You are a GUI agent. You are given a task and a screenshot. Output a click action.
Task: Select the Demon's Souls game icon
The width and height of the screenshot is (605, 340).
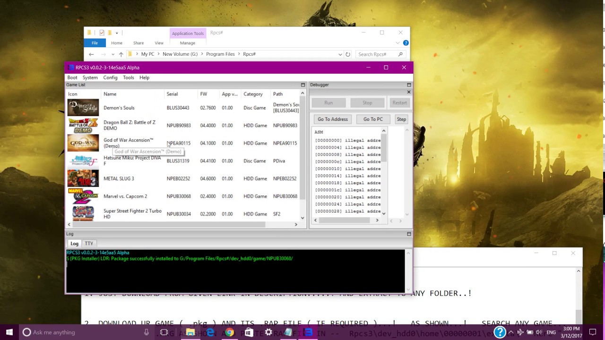tap(83, 108)
